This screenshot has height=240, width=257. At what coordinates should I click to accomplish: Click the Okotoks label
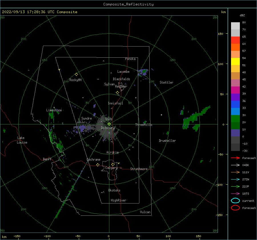tap(114, 190)
